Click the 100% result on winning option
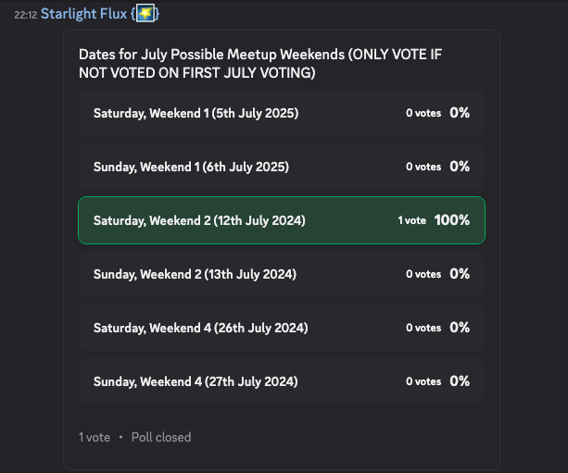The image size is (568, 473). tap(452, 220)
